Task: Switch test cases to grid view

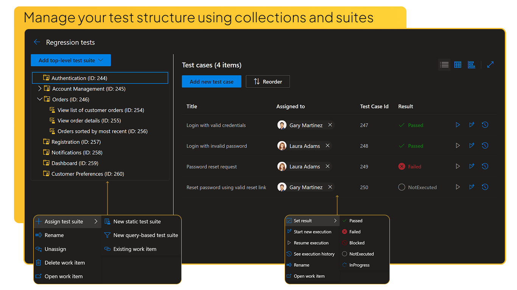Action: click(x=458, y=65)
